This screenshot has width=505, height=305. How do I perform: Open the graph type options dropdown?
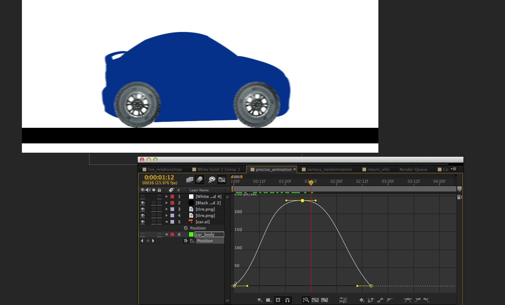coord(268,300)
